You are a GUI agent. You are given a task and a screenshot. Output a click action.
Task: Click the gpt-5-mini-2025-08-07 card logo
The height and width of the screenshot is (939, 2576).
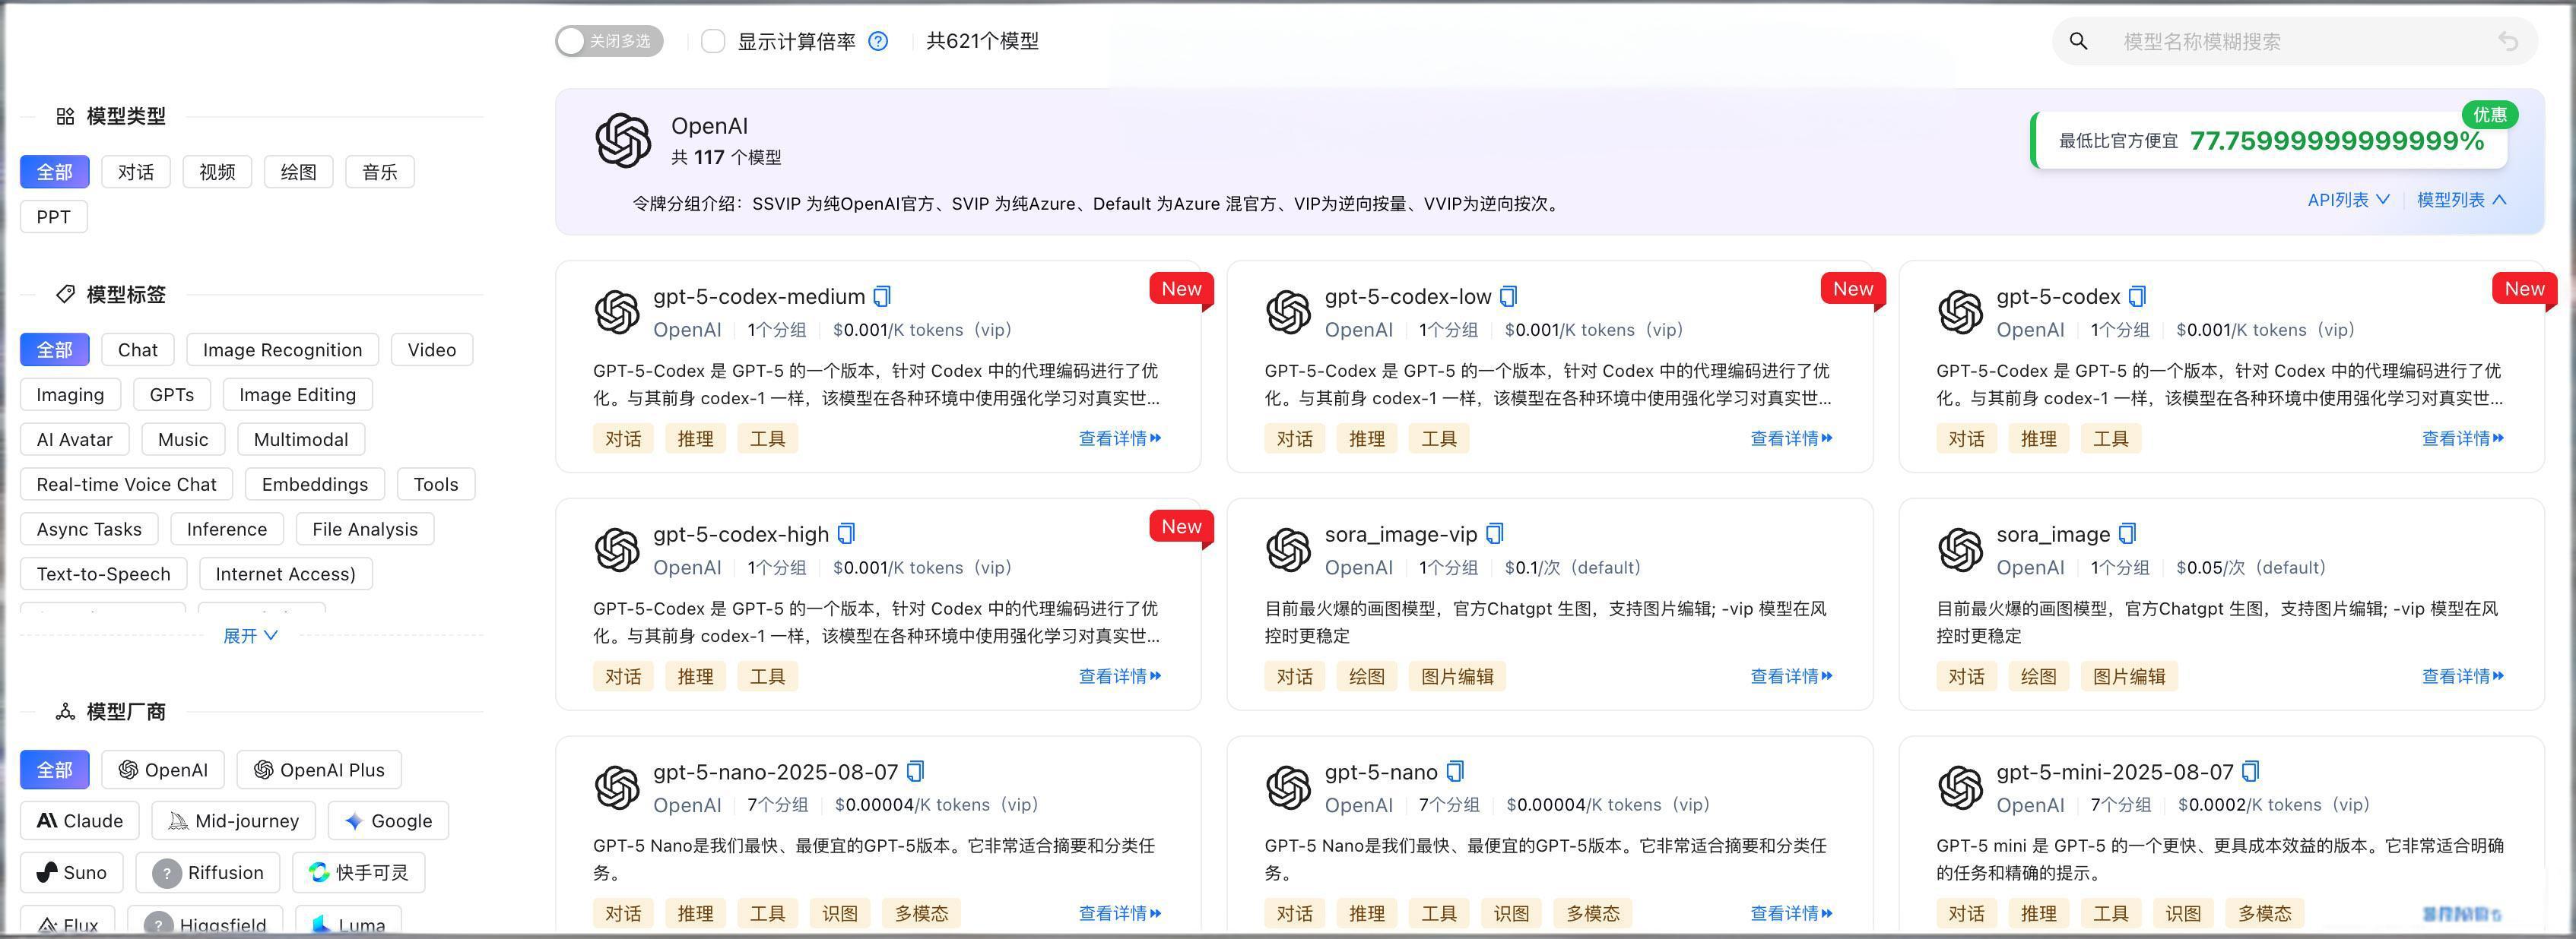pyautogui.click(x=1960, y=787)
